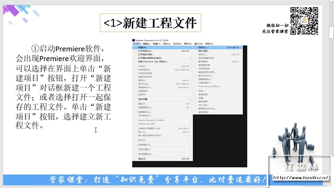Expand Adobe Story(R) submenu
Viewport: 334px width, 188px height.
click(x=163, y=124)
